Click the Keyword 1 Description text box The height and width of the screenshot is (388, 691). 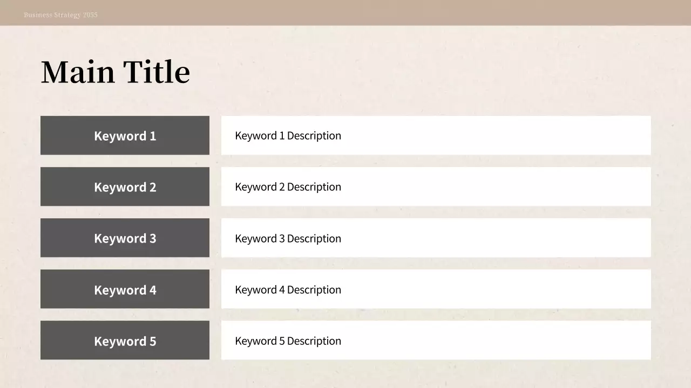[436, 135]
